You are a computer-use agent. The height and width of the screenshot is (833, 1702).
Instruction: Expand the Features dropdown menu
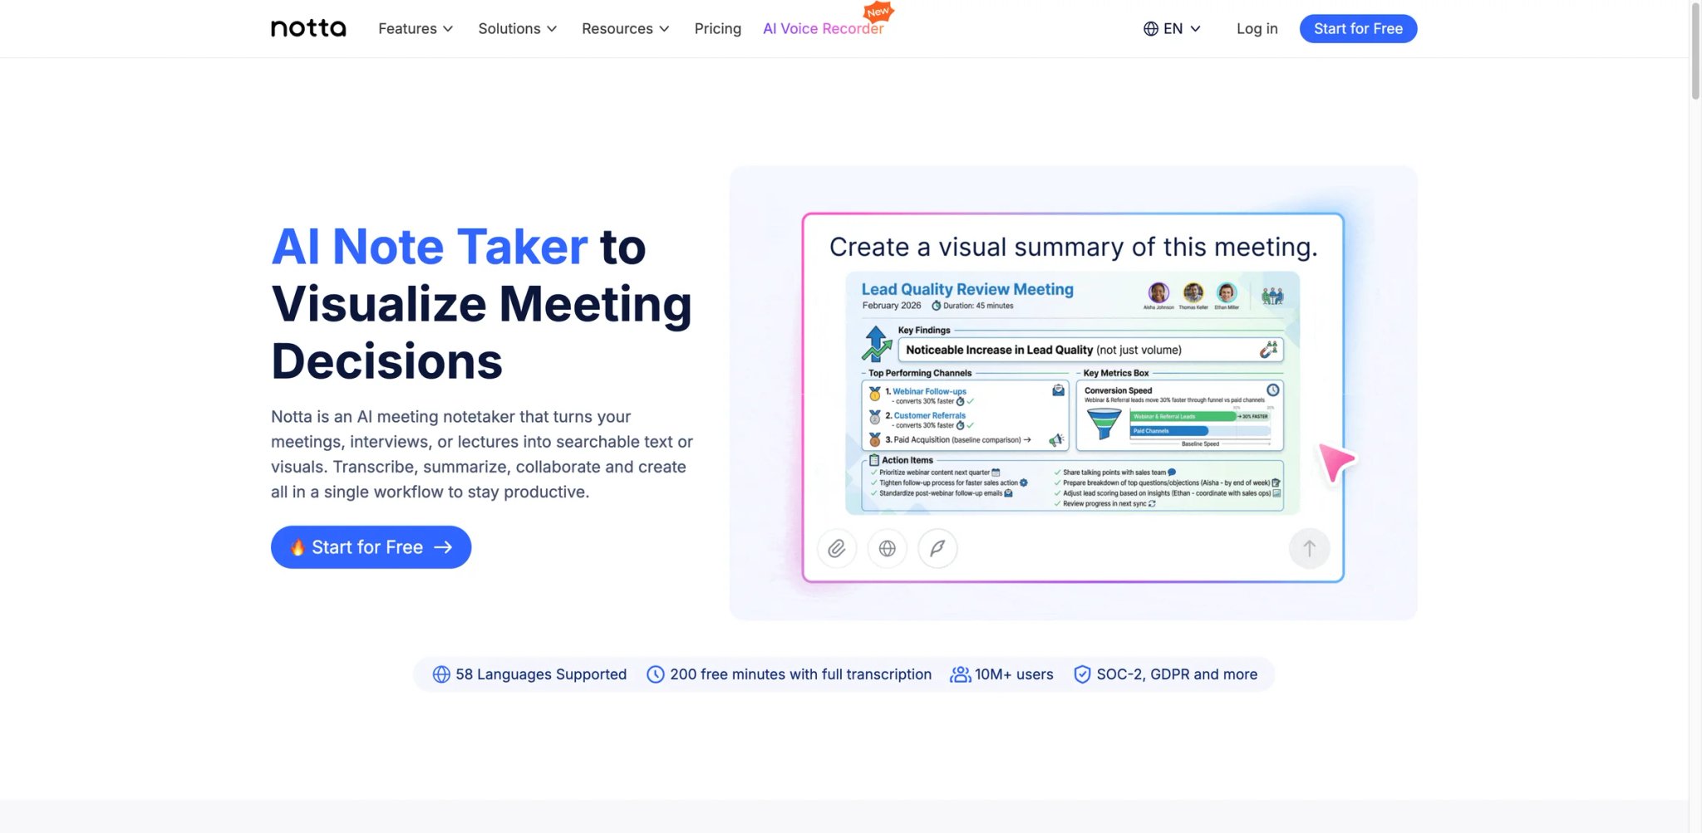coord(416,28)
